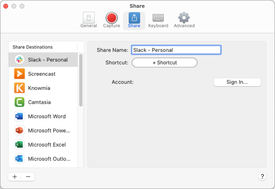
Task: Close the Share preferences window
Action: coord(5,6)
